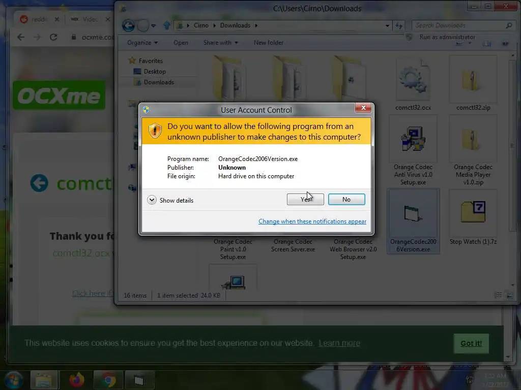Click the browser back button in Chrome

point(21,37)
